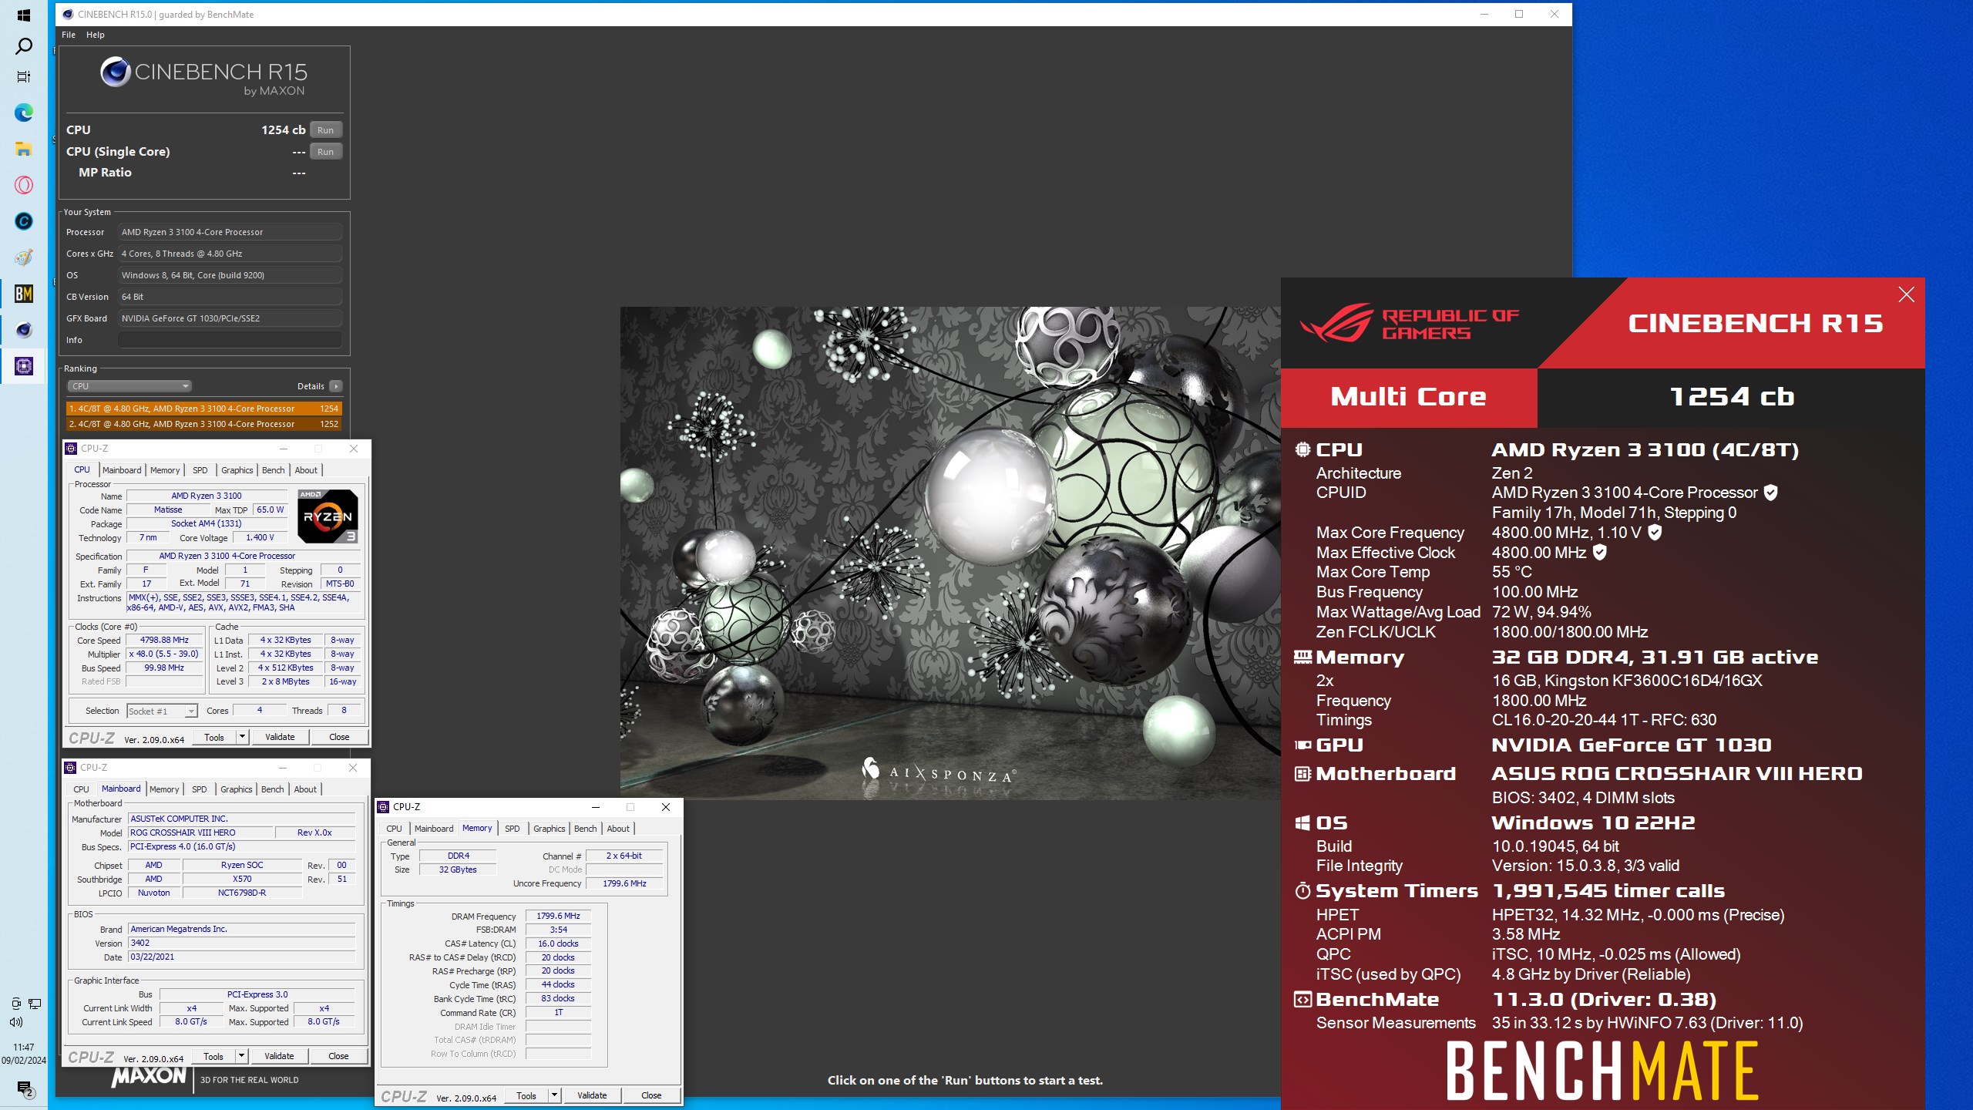Open the Meet Now tray icon
1973x1110 pixels.
click(x=16, y=1004)
